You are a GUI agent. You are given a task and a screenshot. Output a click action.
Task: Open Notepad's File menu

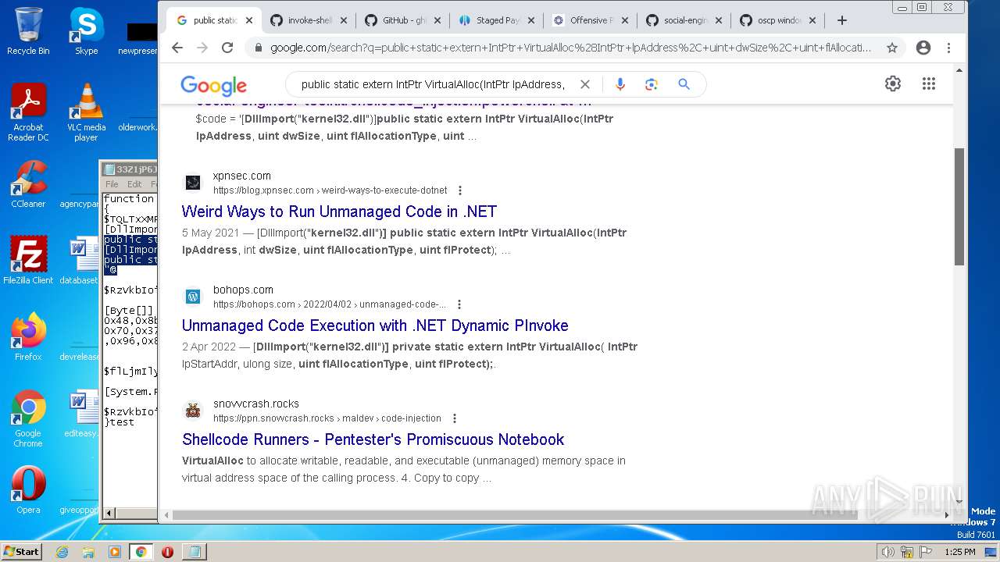point(112,184)
